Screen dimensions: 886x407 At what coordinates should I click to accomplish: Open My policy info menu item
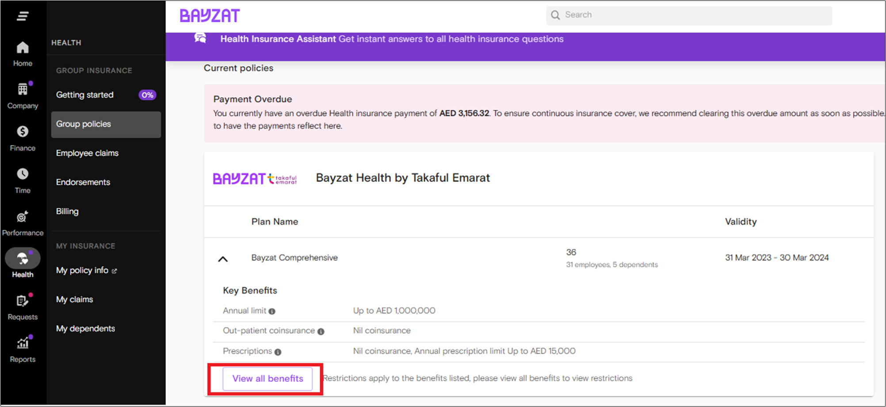pyautogui.click(x=82, y=270)
